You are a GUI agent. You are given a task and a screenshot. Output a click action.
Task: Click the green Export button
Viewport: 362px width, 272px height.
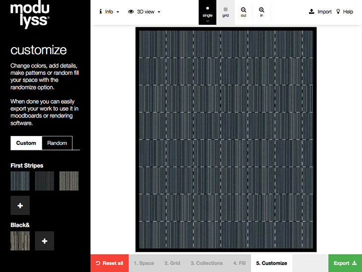345,263
